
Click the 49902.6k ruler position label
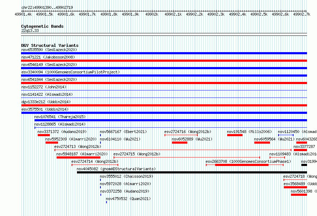(x=280, y=14)
